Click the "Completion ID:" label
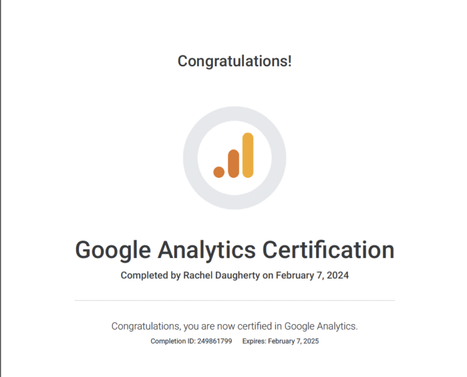Image resolution: width=467 pixels, height=377 pixels. click(x=173, y=341)
